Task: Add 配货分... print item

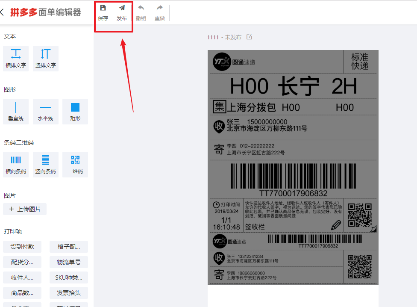Action: point(22,262)
